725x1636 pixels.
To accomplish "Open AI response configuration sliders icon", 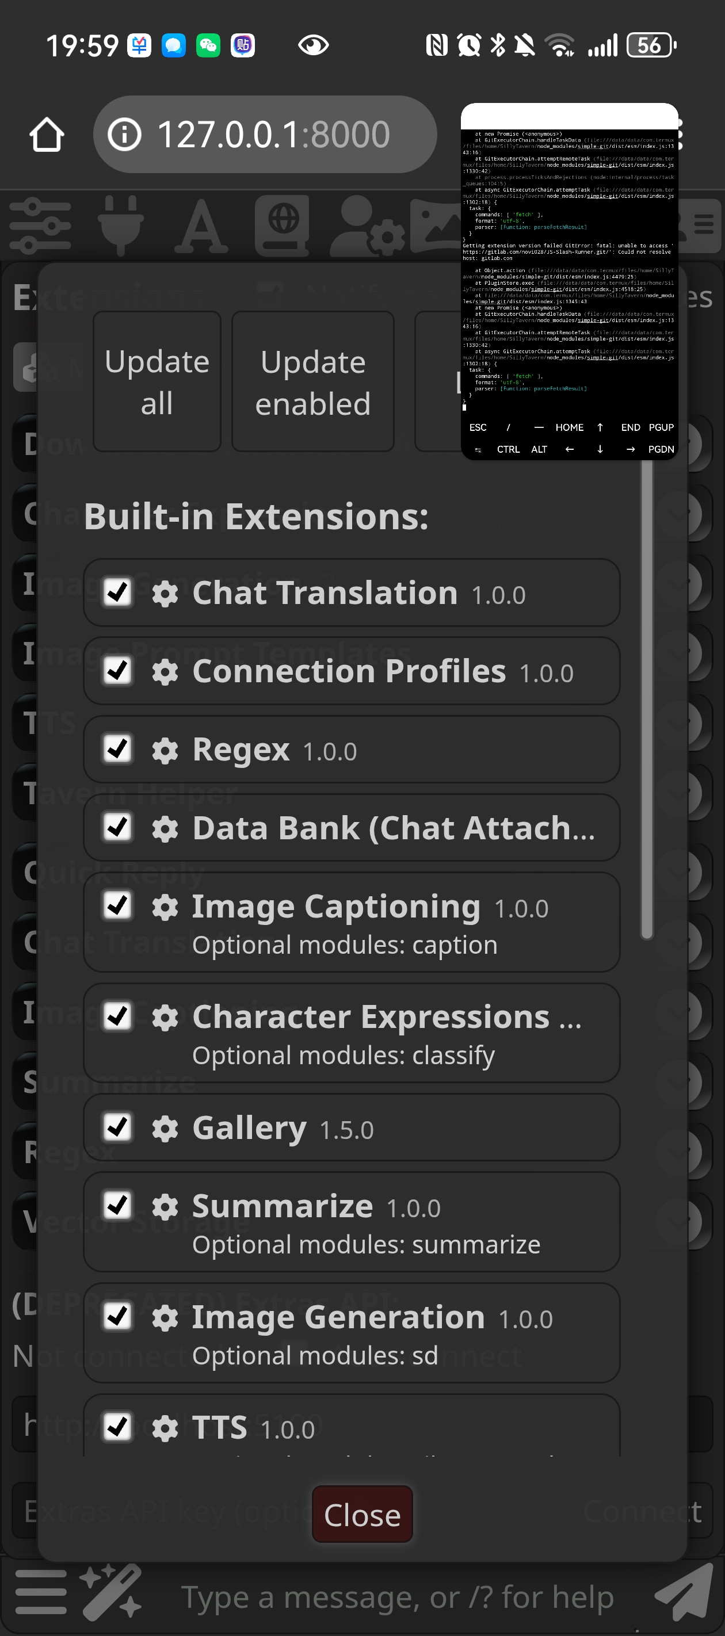I will pyautogui.click(x=39, y=225).
